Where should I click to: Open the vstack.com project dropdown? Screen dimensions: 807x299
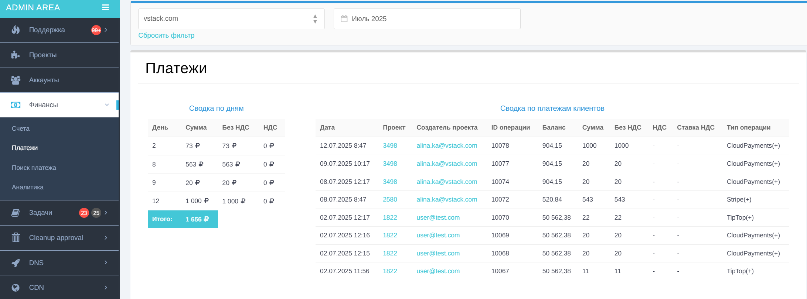pos(231,19)
